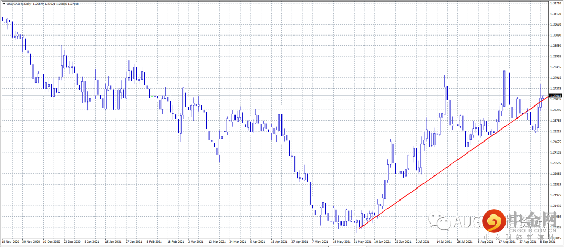Click the price axis label 1.21975

point(556,195)
